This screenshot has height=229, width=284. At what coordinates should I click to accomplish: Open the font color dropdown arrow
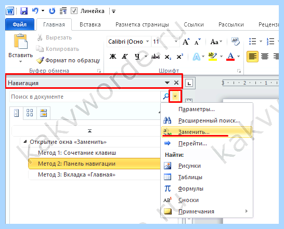[x=239, y=57]
